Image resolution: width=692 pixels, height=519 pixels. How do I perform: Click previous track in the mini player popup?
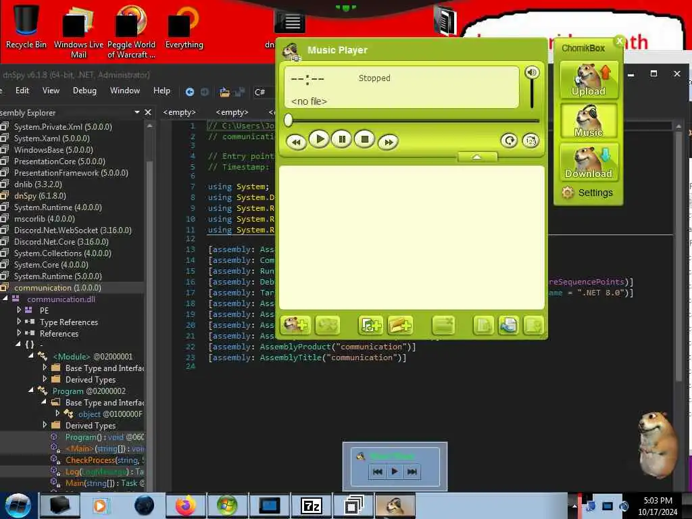[378, 472]
